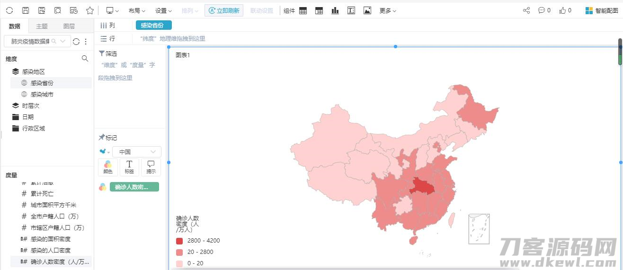This screenshot has width=623, height=270.
Task: Click the dimension search magnifier icon
Action: pos(85,59)
